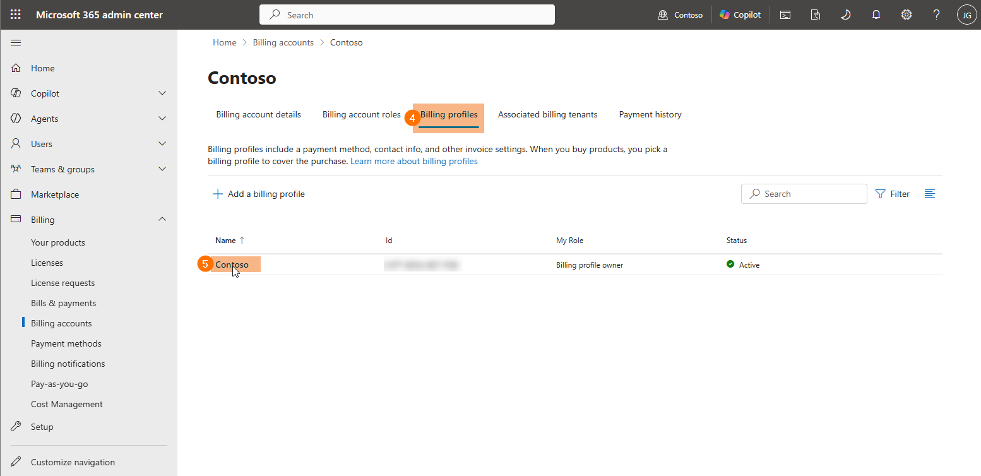Add a billing profile
The width and height of the screenshot is (981, 476).
click(x=259, y=194)
